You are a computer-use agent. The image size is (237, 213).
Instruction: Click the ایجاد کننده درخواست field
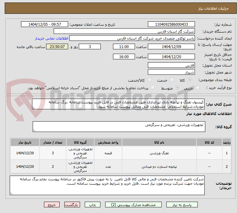coord(132,38)
